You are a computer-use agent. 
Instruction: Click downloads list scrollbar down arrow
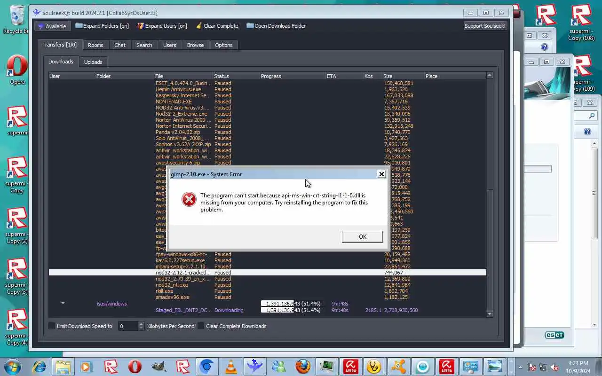pos(490,314)
